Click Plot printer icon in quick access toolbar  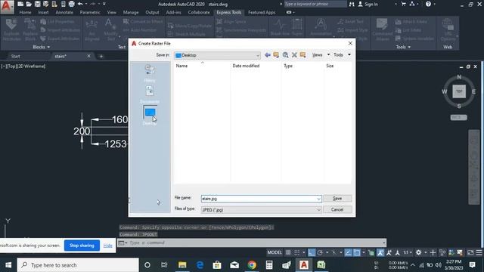72,4
